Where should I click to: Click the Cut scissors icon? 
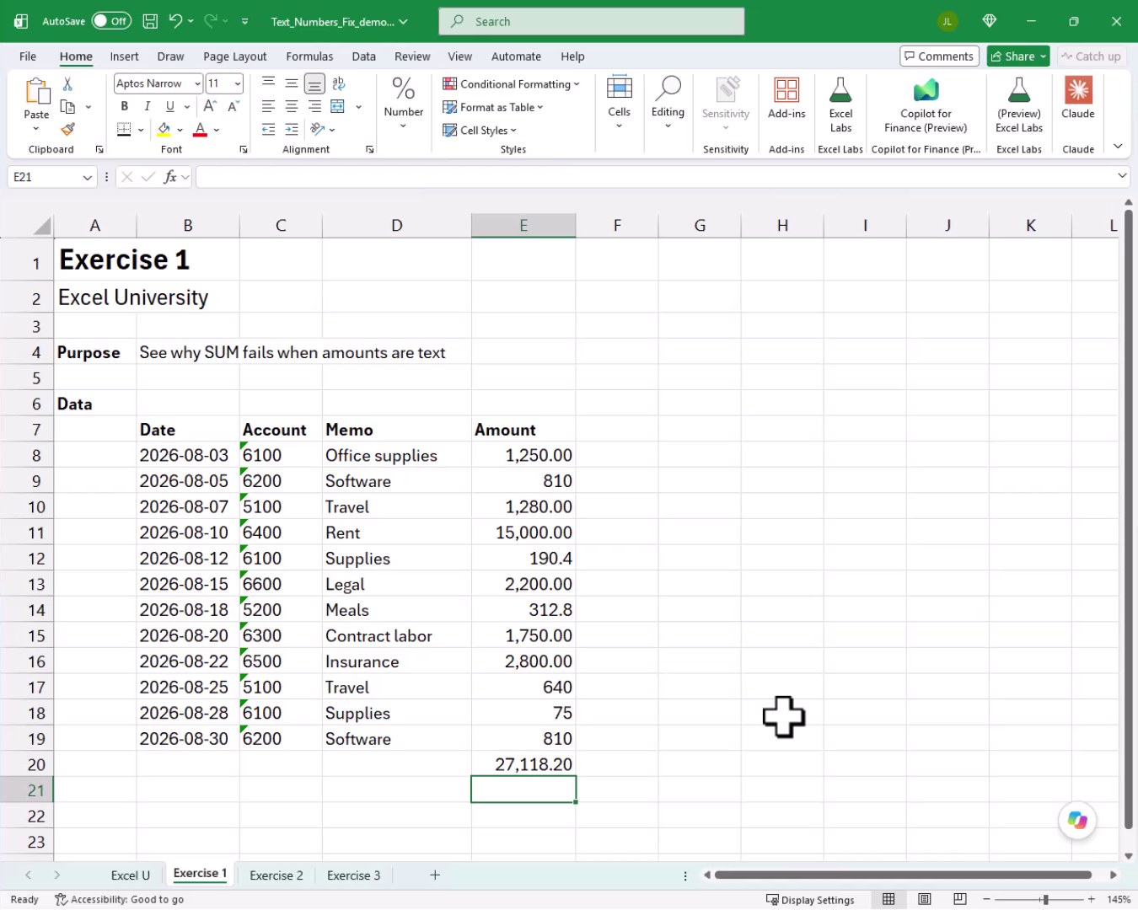[67, 84]
